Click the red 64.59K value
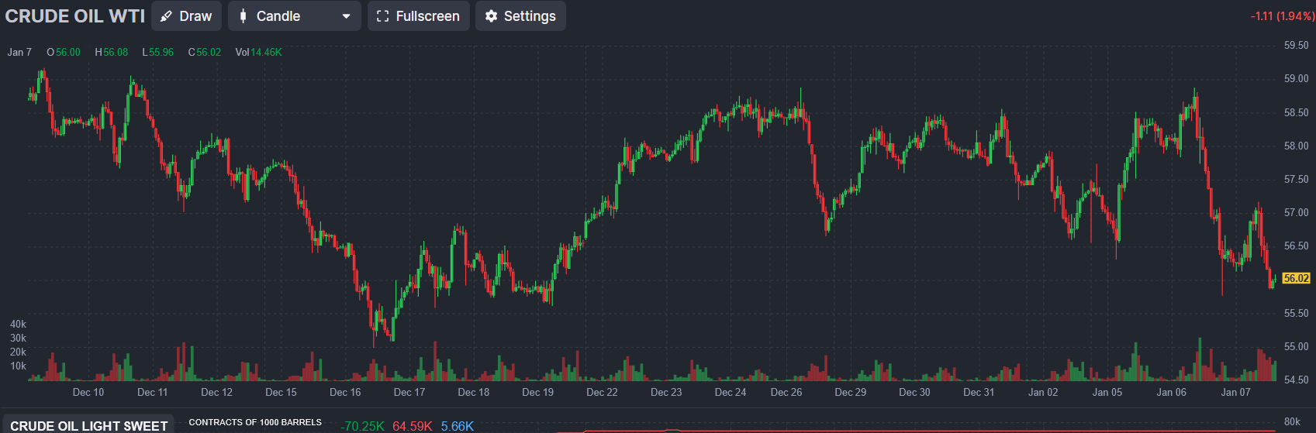1316x433 pixels. click(412, 426)
